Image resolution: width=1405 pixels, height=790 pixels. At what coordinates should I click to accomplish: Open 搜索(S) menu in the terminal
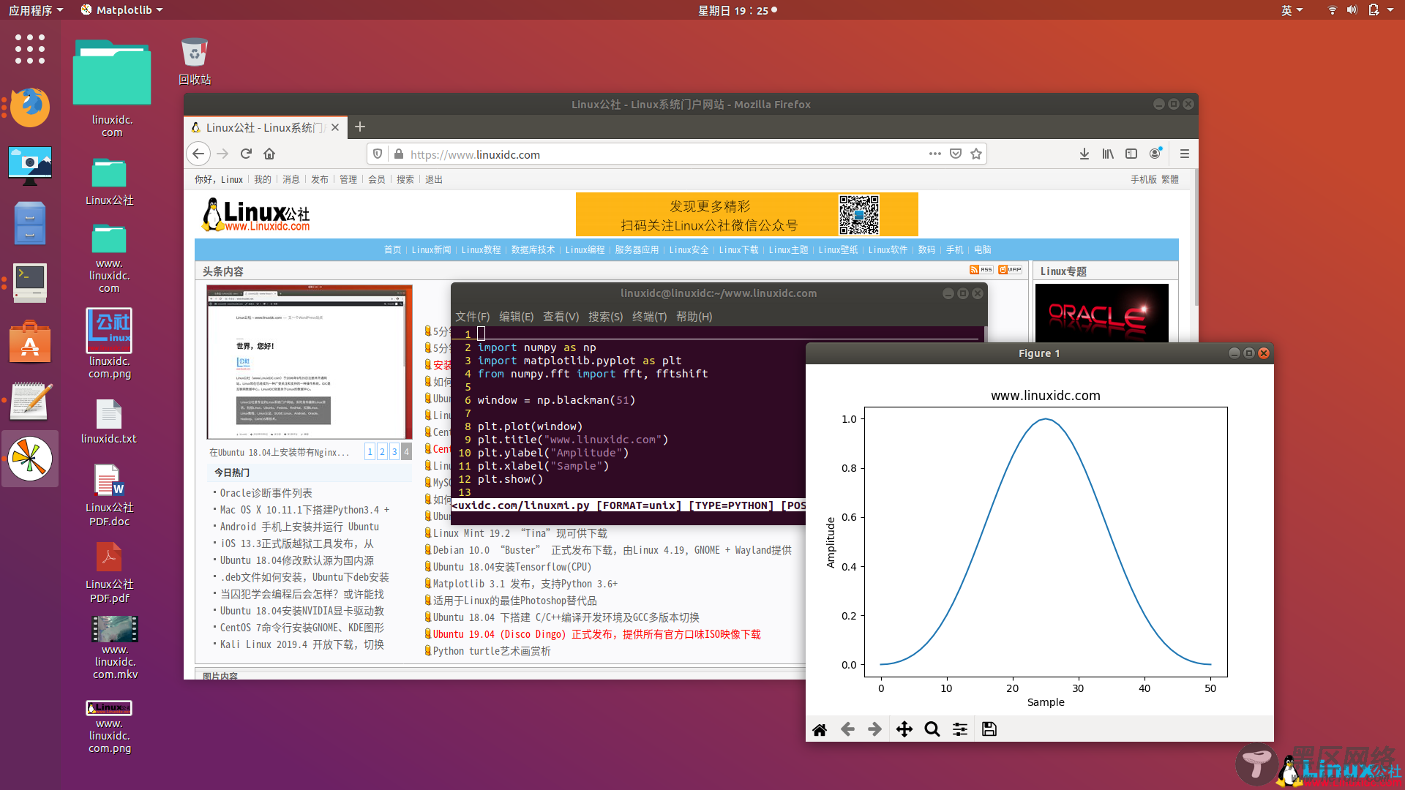pyautogui.click(x=605, y=317)
